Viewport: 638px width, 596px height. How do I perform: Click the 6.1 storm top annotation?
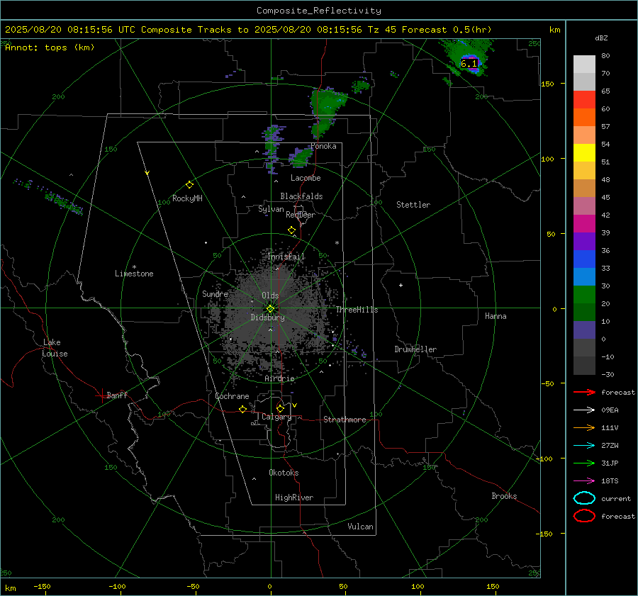click(x=469, y=64)
